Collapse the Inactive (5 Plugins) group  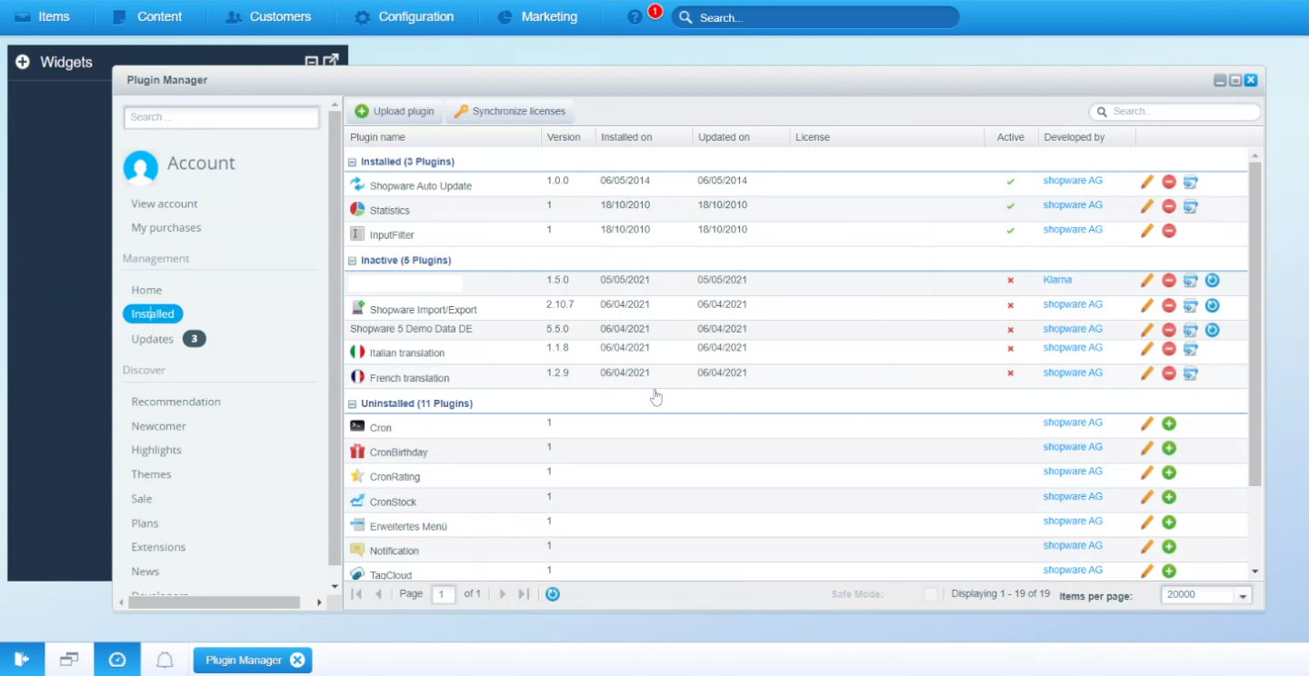coord(352,261)
